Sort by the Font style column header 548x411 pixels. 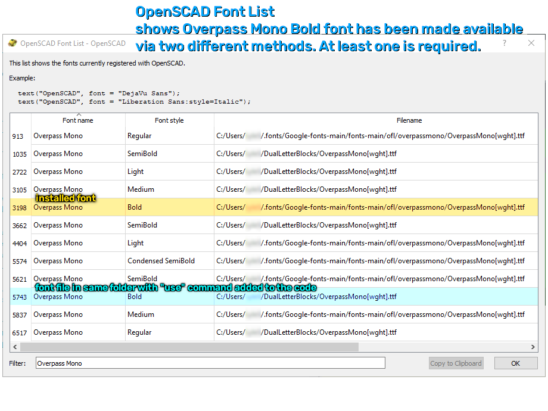169,120
